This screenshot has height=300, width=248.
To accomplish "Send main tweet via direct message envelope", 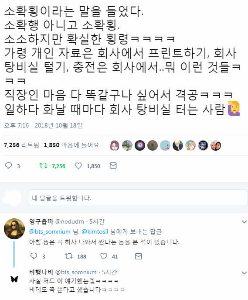I will pyautogui.click(x=113, y=166).
